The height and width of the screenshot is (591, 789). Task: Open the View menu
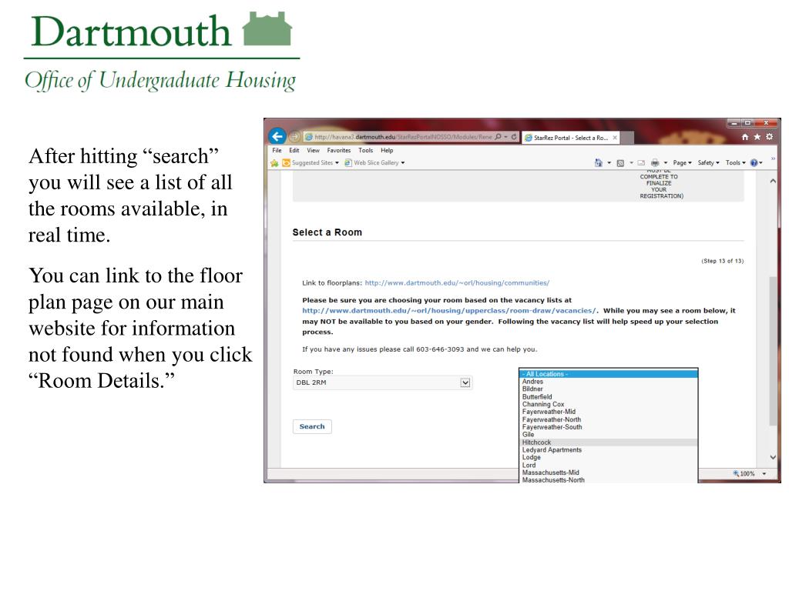pyautogui.click(x=313, y=150)
